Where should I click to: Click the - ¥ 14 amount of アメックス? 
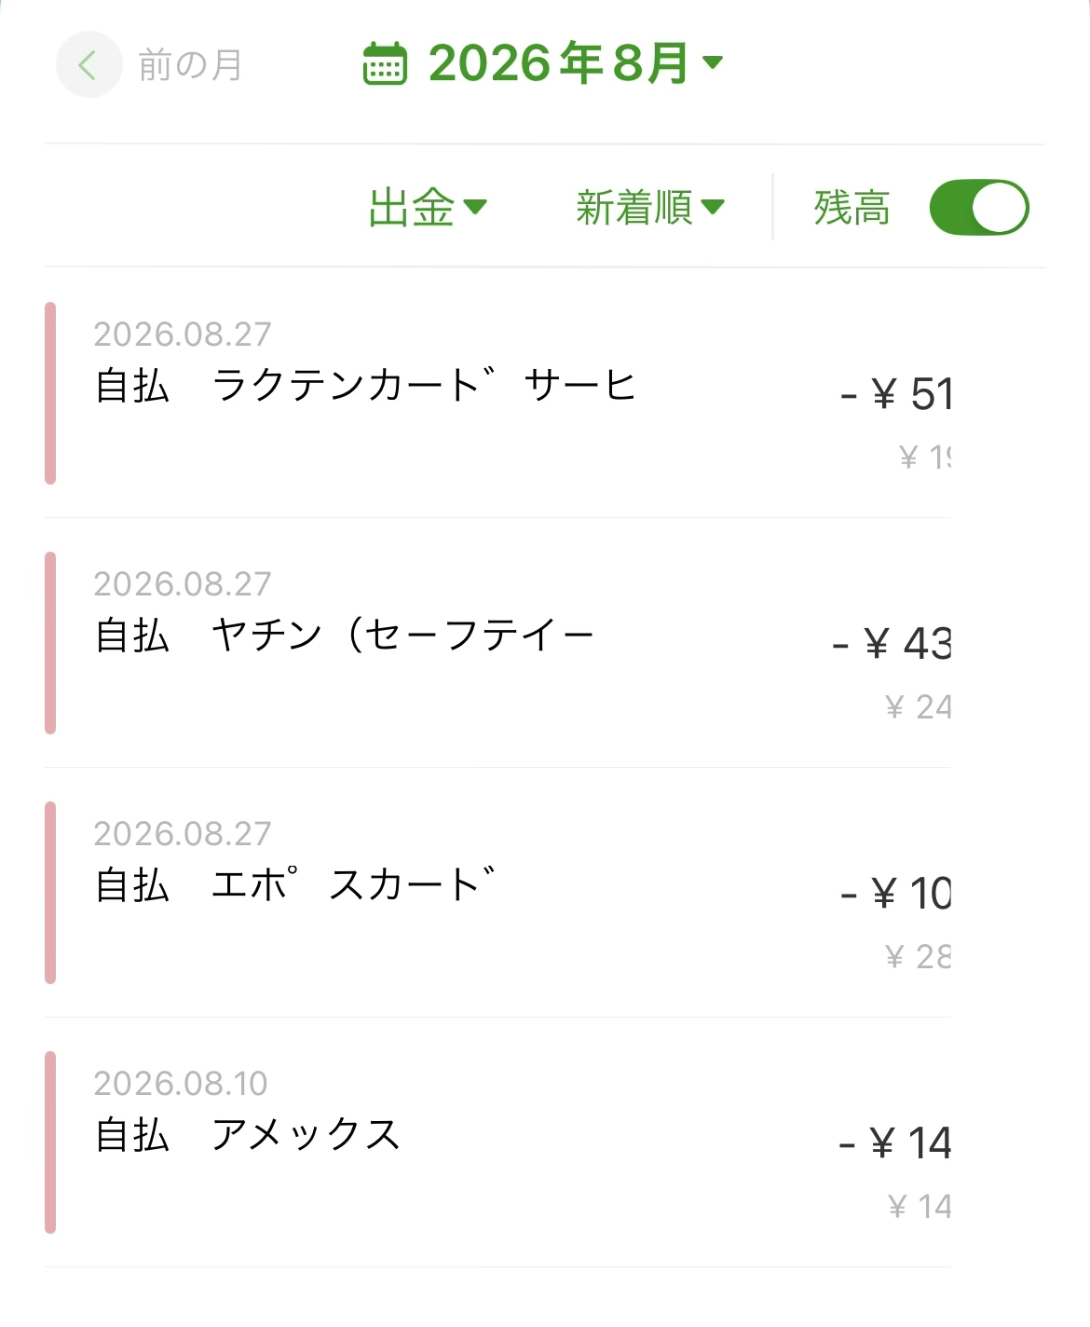pyautogui.click(x=894, y=1142)
